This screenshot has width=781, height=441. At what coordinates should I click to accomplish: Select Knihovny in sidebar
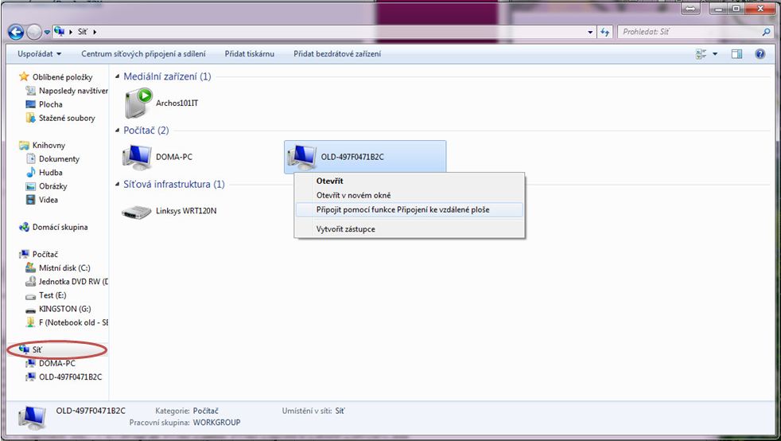[42, 146]
